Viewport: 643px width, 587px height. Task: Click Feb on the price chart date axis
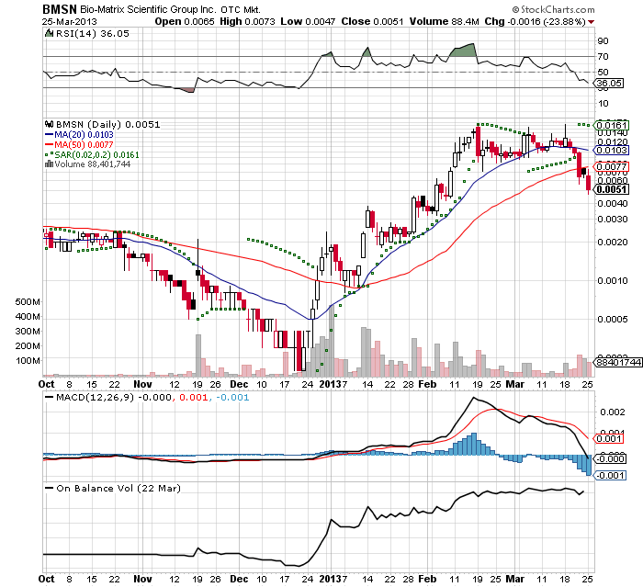coord(427,384)
